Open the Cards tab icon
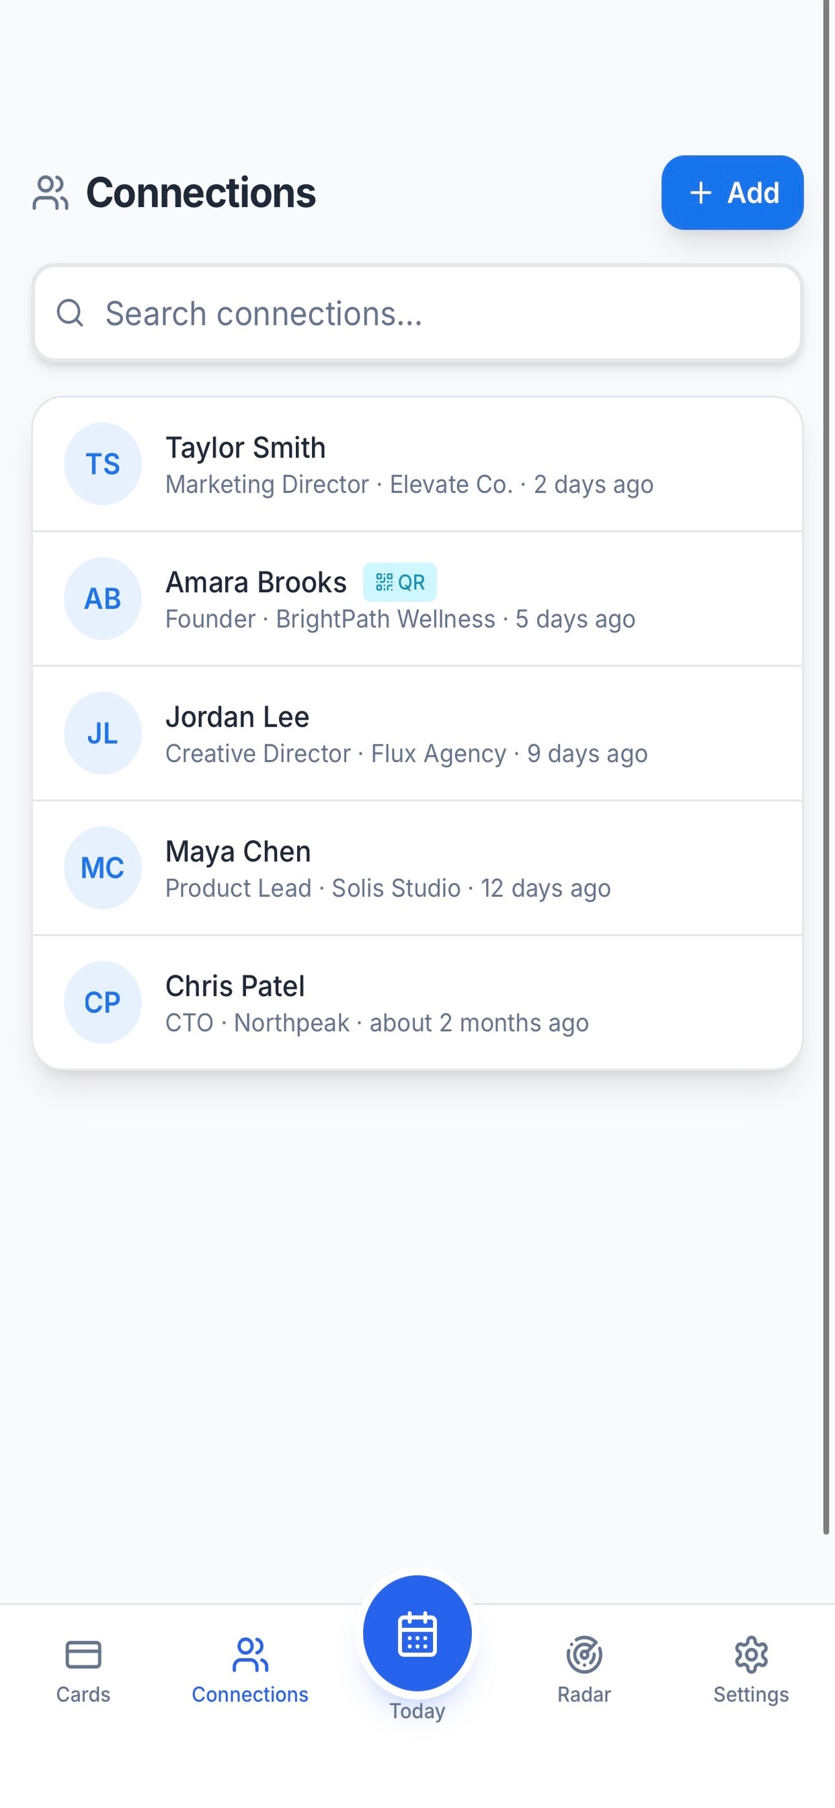Viewport: 835px width, 1808px height. pyautogui.click(x=83, y=1654)
